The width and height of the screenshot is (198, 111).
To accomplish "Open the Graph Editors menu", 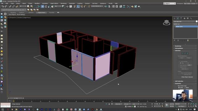I will click(54, 3).
